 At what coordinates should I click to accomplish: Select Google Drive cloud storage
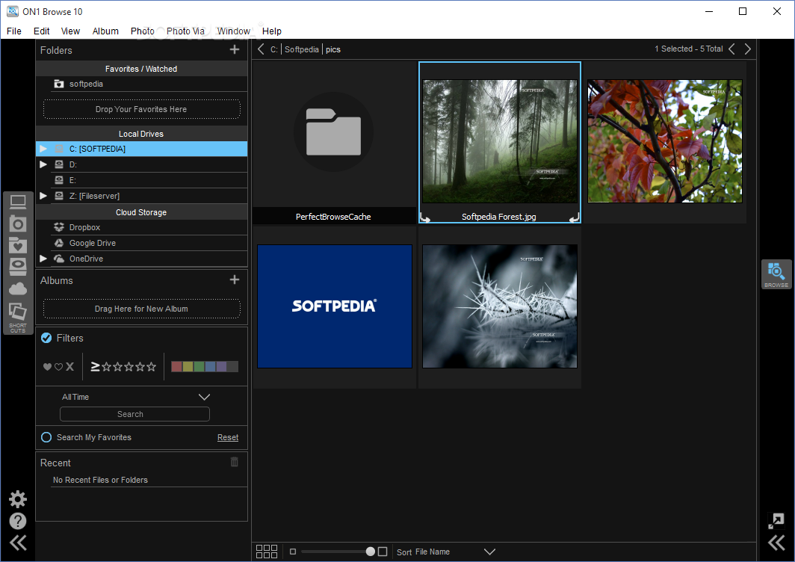click(141, 243)
